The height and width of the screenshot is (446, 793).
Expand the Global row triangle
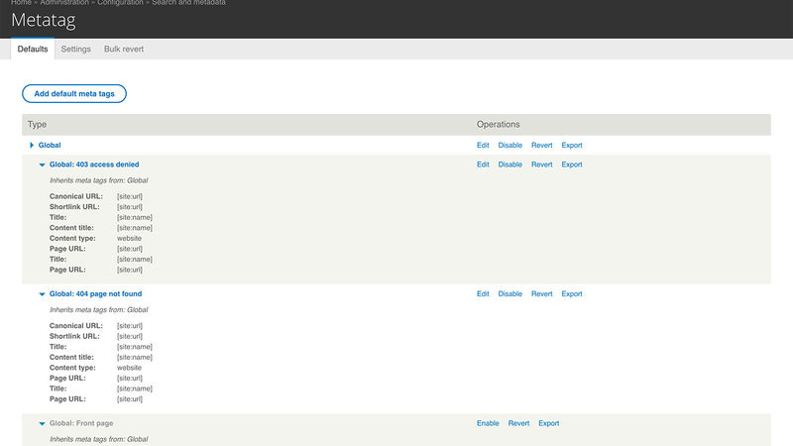(x=32, y=145)
